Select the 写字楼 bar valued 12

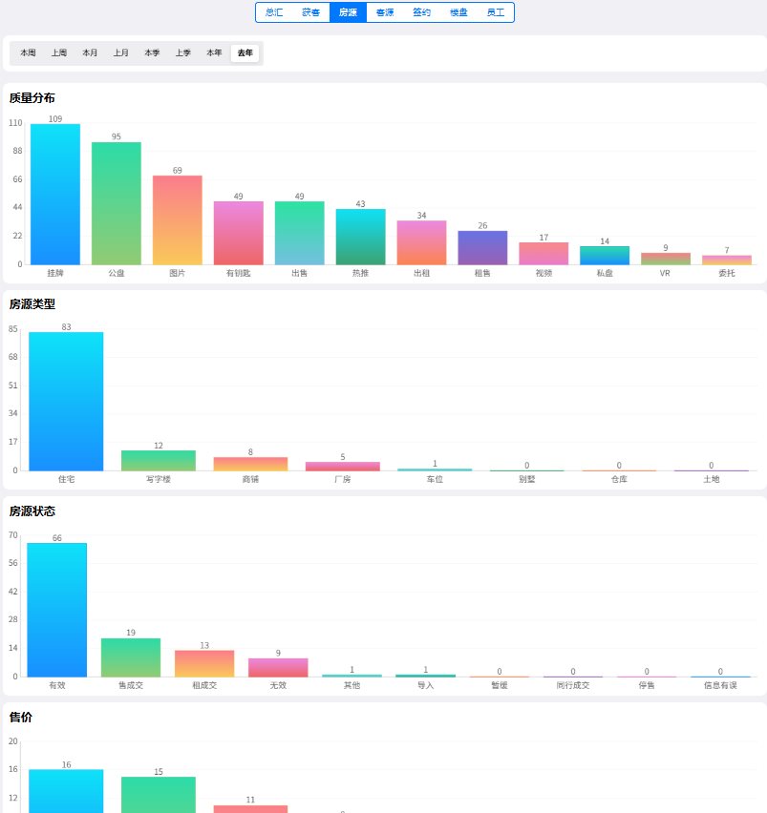click(x=159, y=461)
